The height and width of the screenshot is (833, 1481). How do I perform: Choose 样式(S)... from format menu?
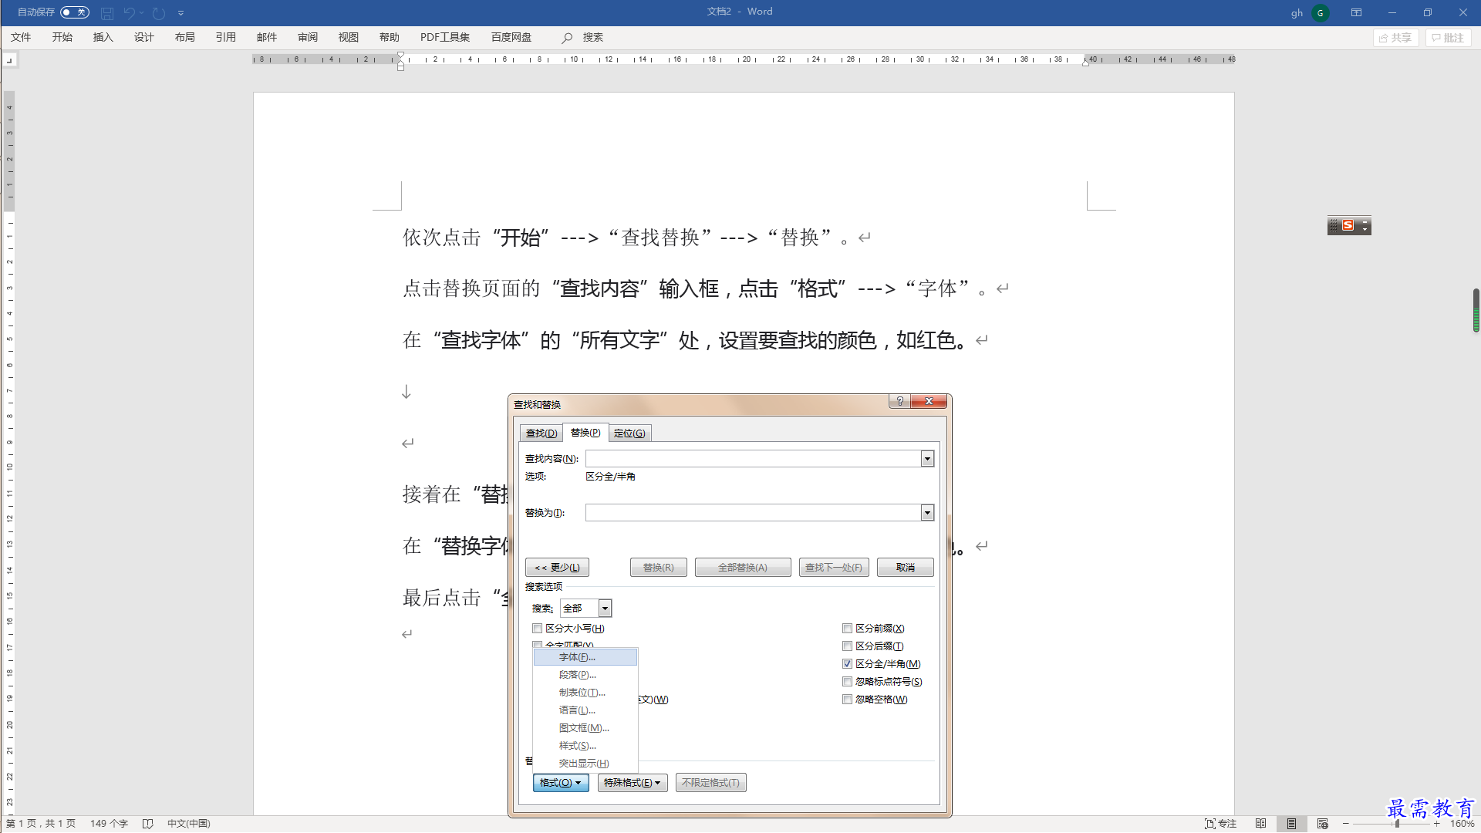tap(585, 746)
